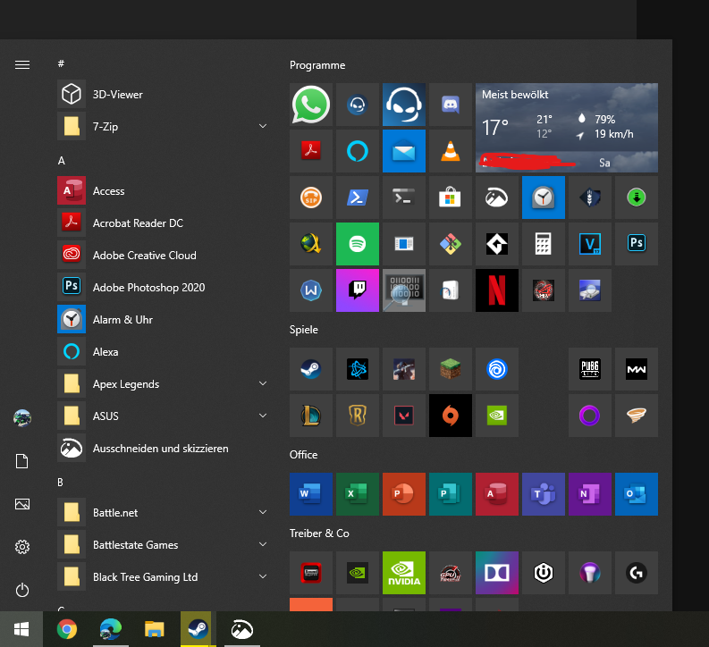Viewport: 709px width, 647px height.
Task: Open Adobe Creative Cloud in the list
Action: pos(164,255)
